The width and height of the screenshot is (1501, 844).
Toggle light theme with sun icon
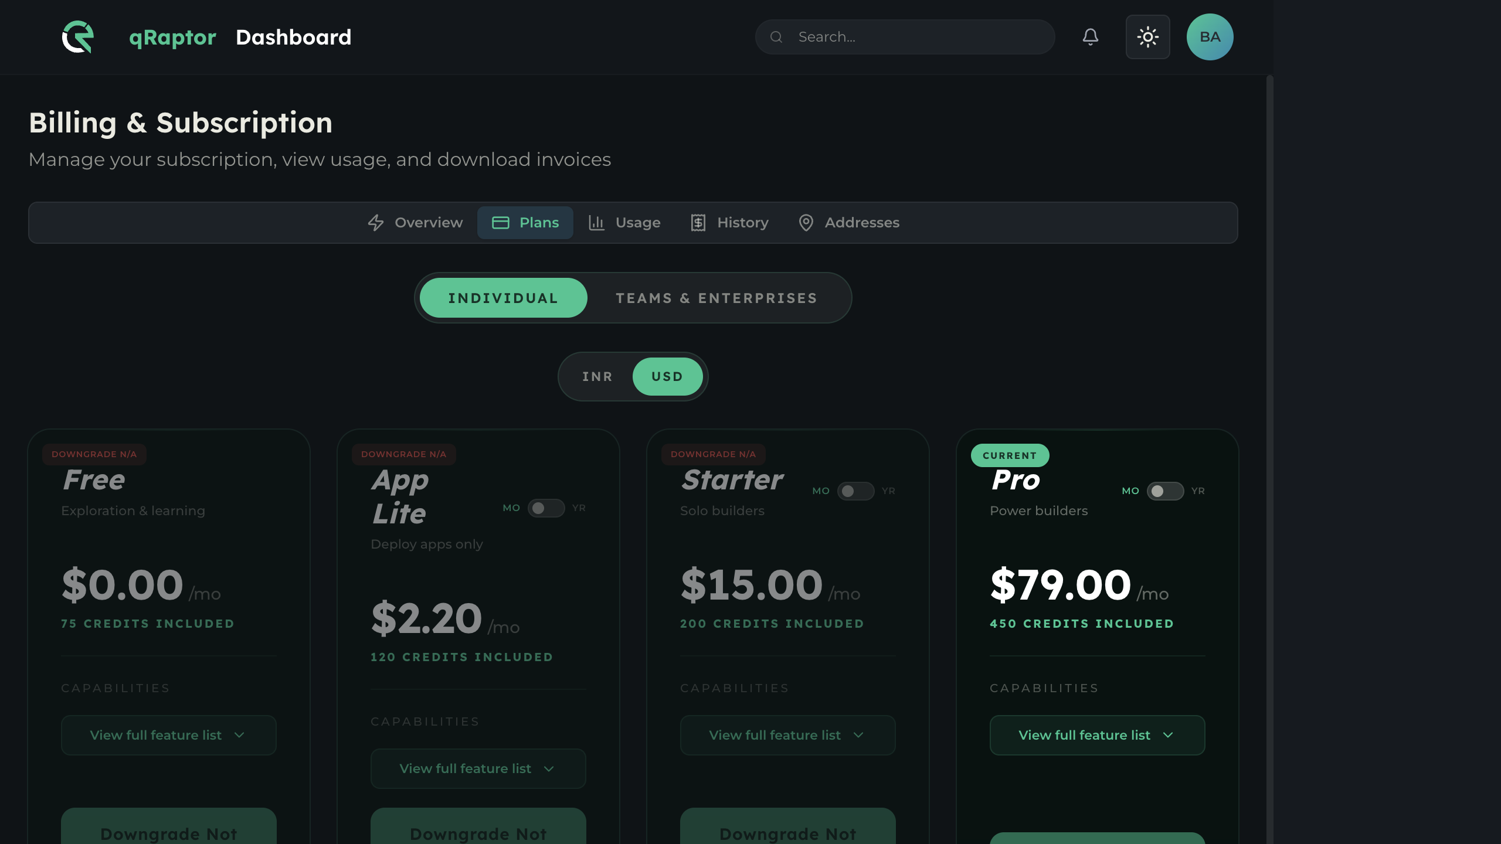coord(1147,37)
